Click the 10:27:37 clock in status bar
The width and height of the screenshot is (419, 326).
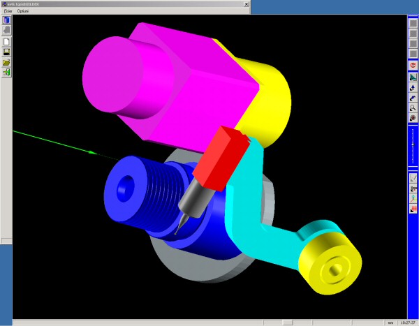[407, 323]
